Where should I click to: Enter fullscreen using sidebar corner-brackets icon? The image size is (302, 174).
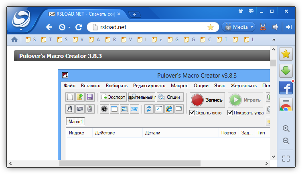click(x=286, y=158)
